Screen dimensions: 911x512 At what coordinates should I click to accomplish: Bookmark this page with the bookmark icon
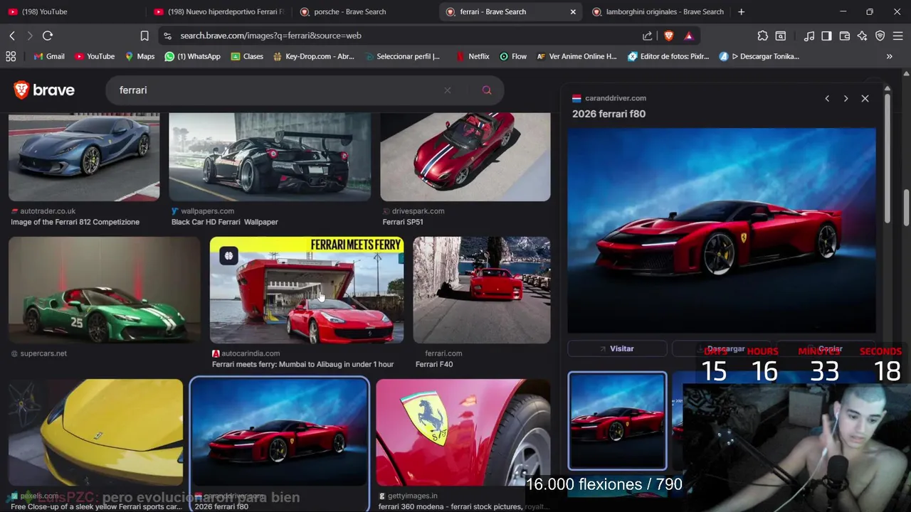click(x=144, y=36)
